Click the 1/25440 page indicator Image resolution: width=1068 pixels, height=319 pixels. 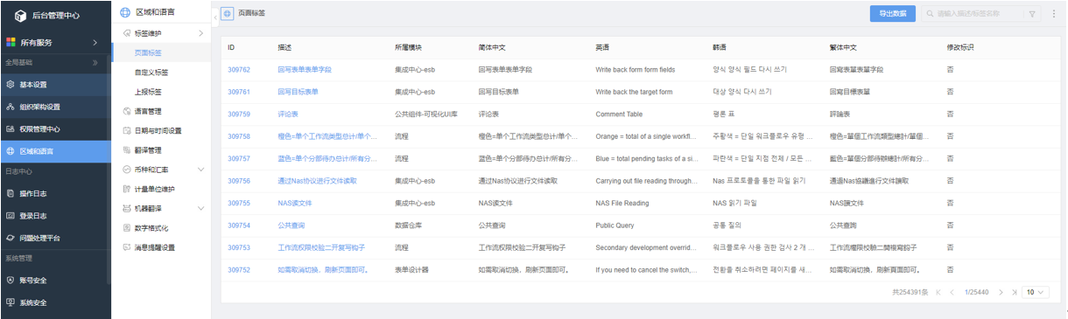click(x=977, y=292)
